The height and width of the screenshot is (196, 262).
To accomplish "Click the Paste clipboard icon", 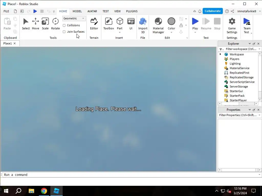I will click(x=7, y=21).
